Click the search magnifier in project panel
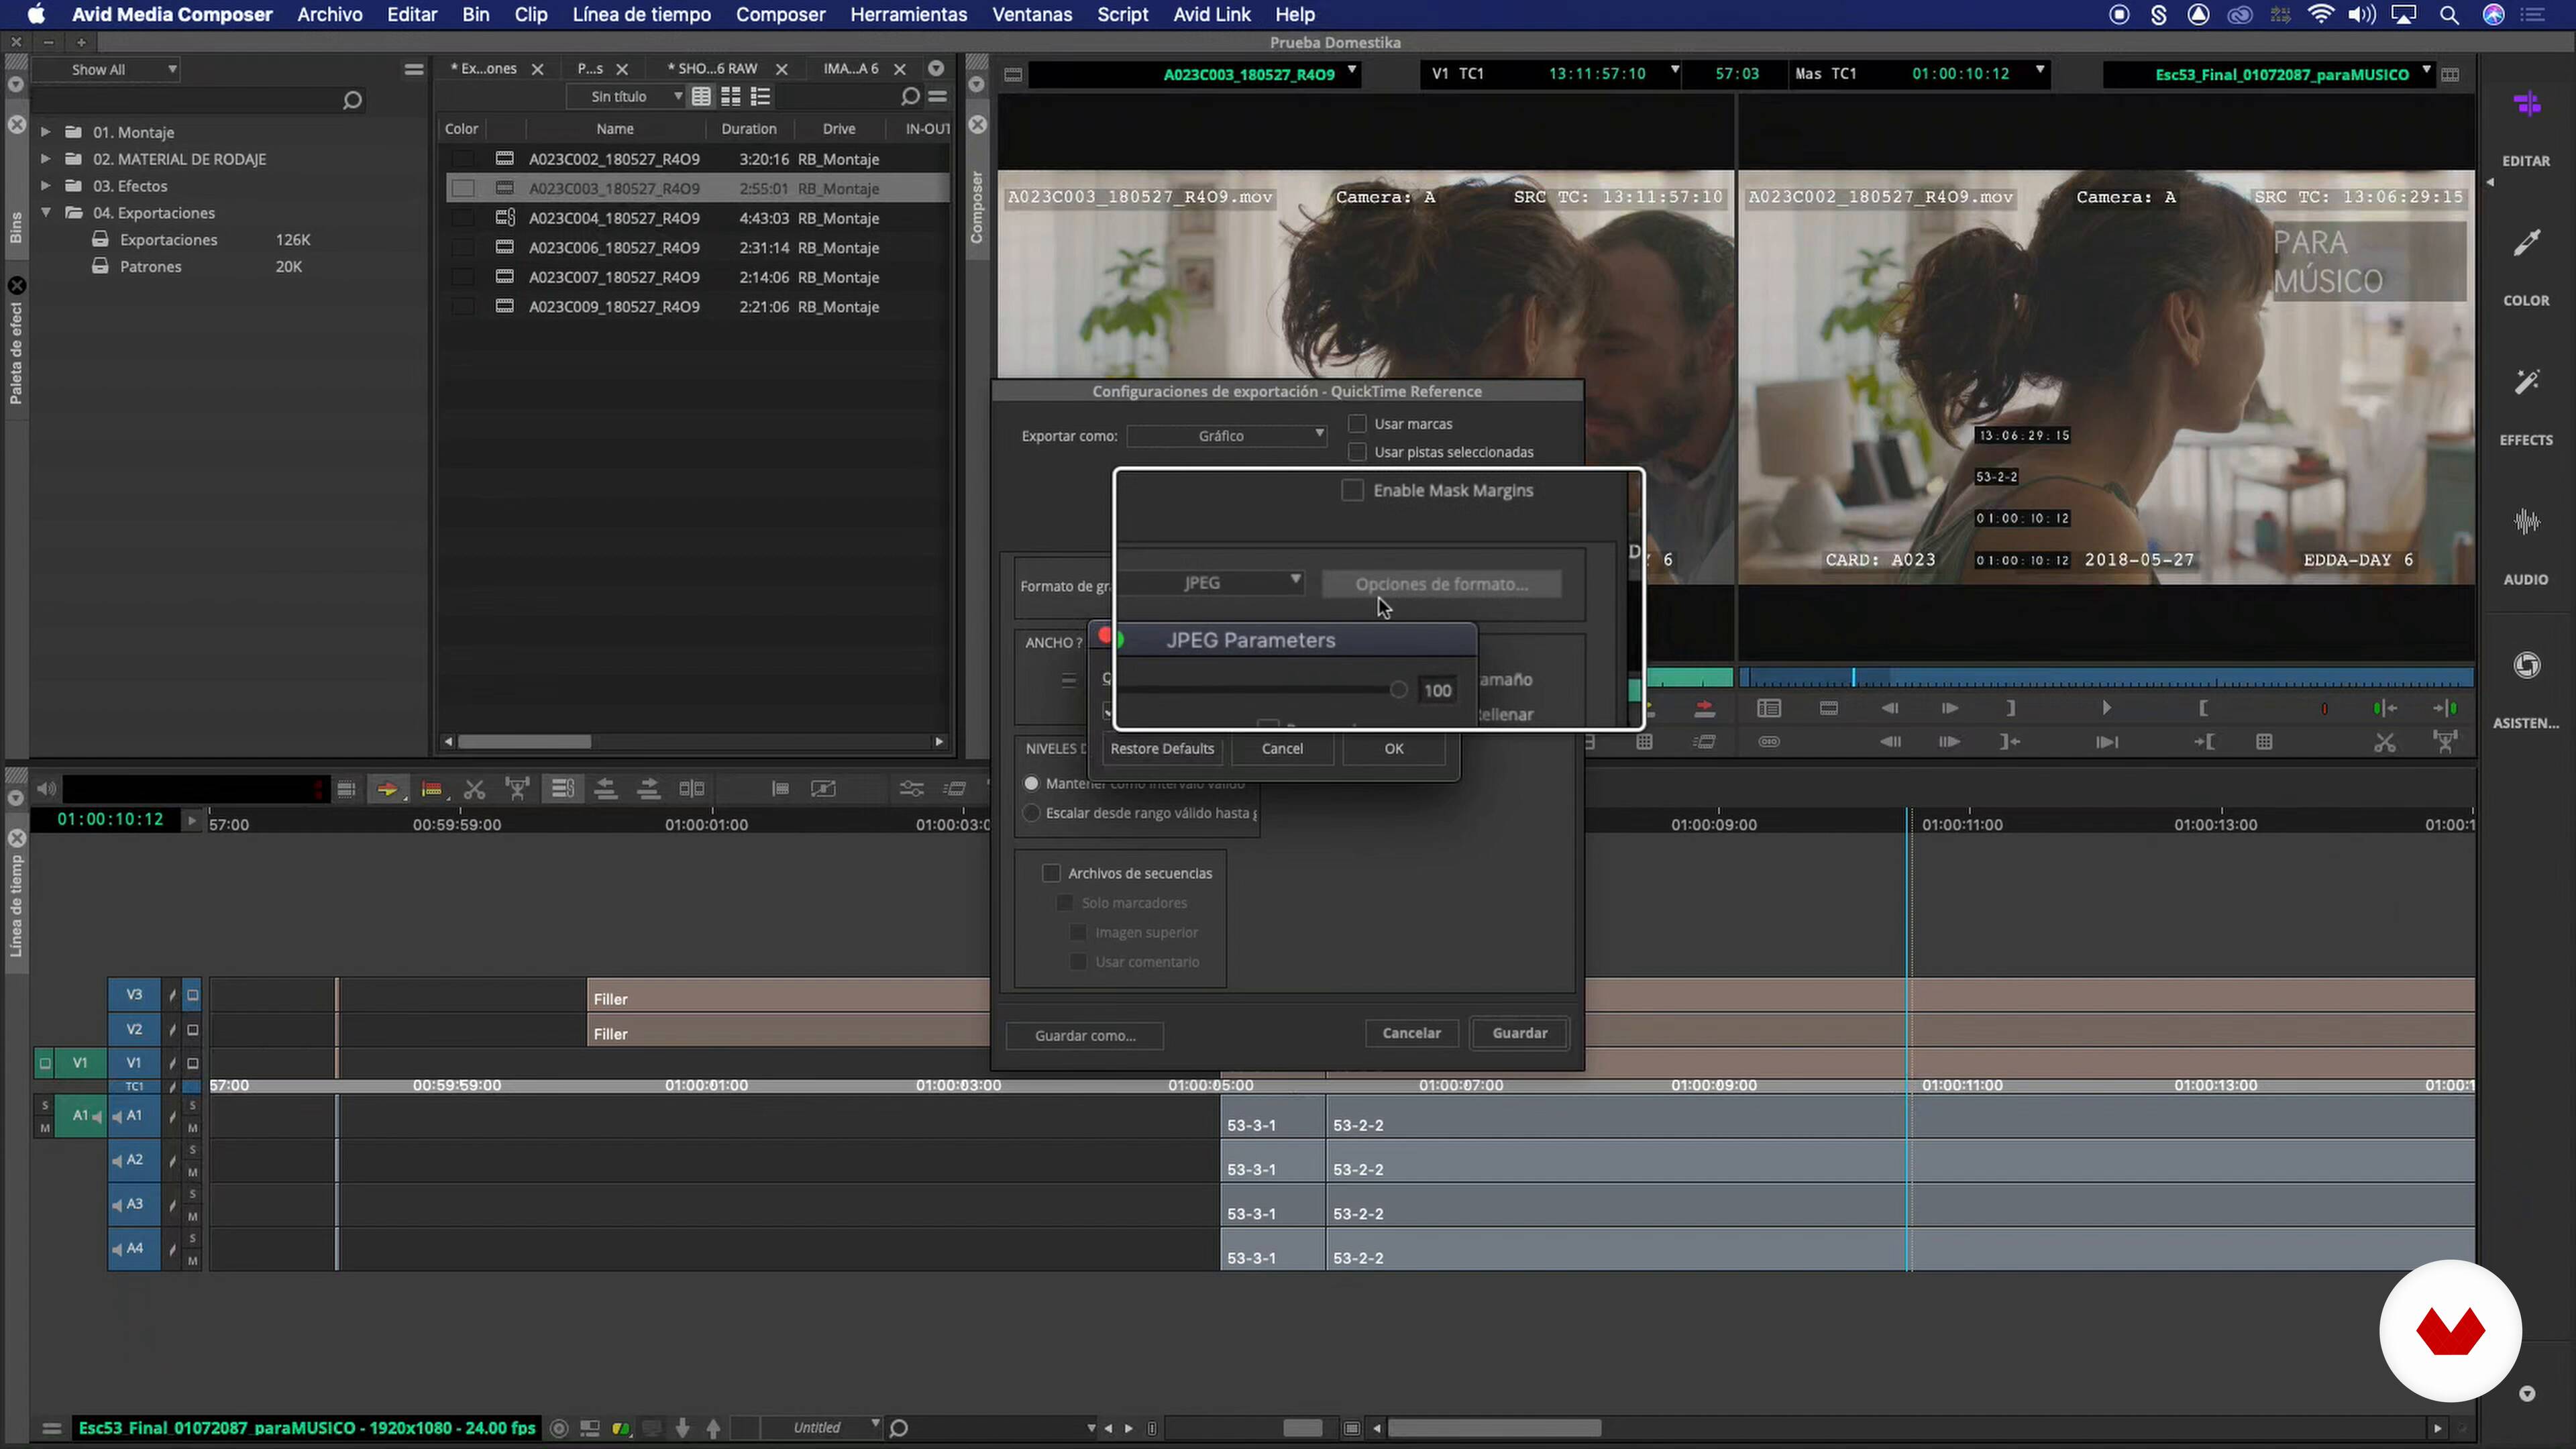 click(352, 100)
